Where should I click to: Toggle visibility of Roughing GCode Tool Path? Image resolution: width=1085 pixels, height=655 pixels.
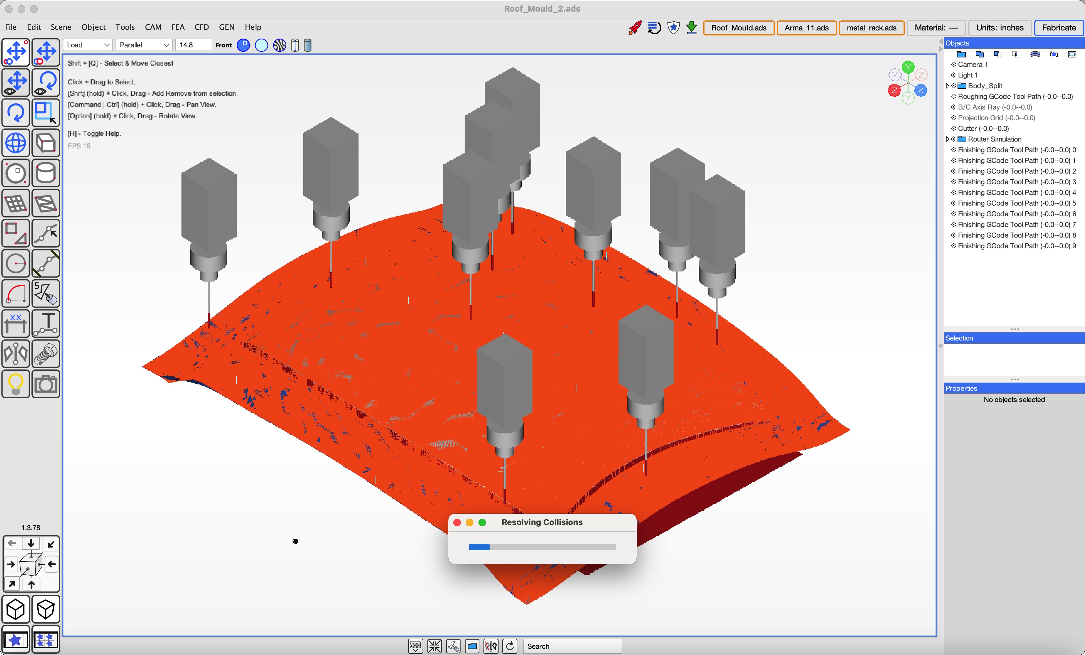pyautogui.click(x=953, y=96)
